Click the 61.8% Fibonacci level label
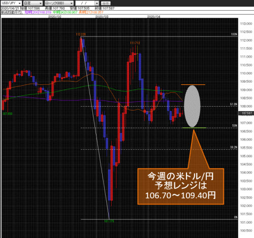The image size is (254, 238). pyautogui.click(x=234, y=105)
